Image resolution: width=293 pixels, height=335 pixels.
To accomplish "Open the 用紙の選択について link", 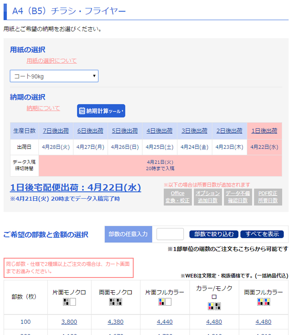I will (51, 61).
